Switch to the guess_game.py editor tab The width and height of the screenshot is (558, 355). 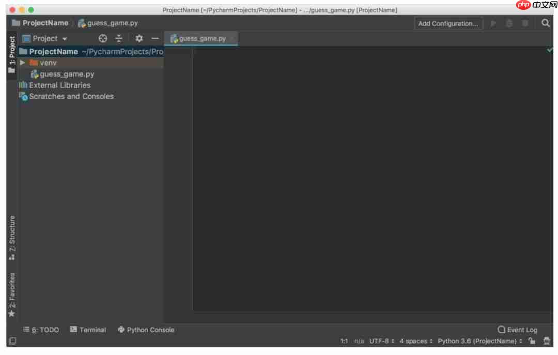coord(202,38)
